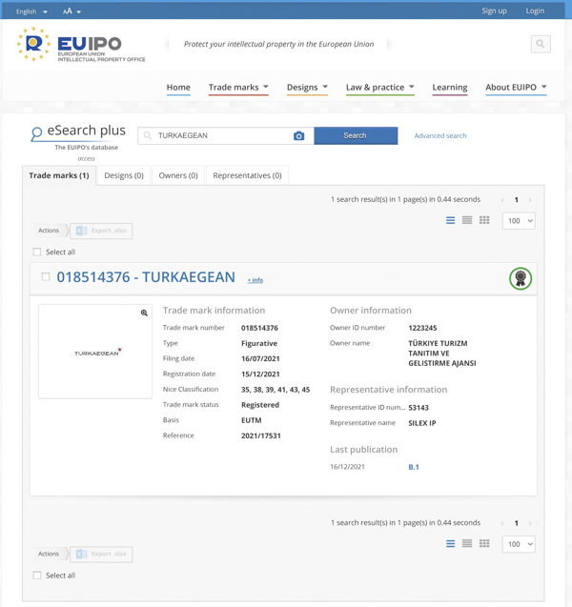This screenshot has height=607, width=572.
Task: Check the top Select all checkbox
Action: (x=37, y=252)
